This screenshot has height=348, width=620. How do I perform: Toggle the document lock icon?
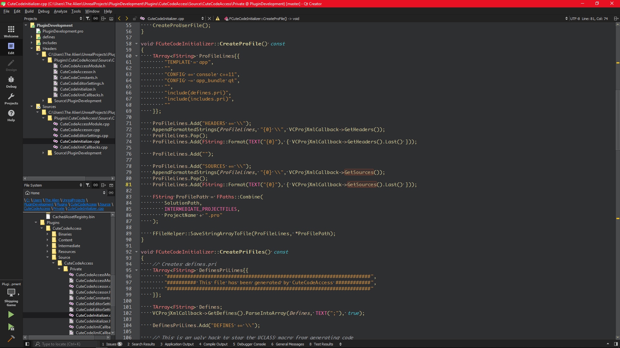point(135,18)
